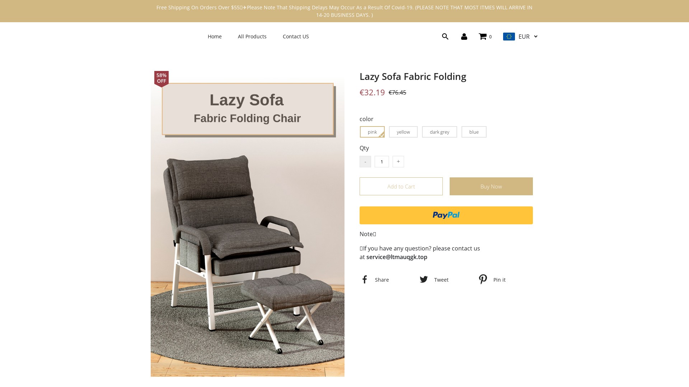Open the shopping cart icon

point(483,37)
